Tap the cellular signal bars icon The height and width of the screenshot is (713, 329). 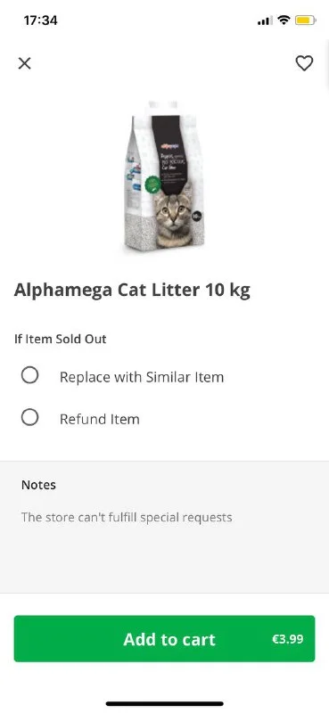pyautogui.click(x=265, y=20)
